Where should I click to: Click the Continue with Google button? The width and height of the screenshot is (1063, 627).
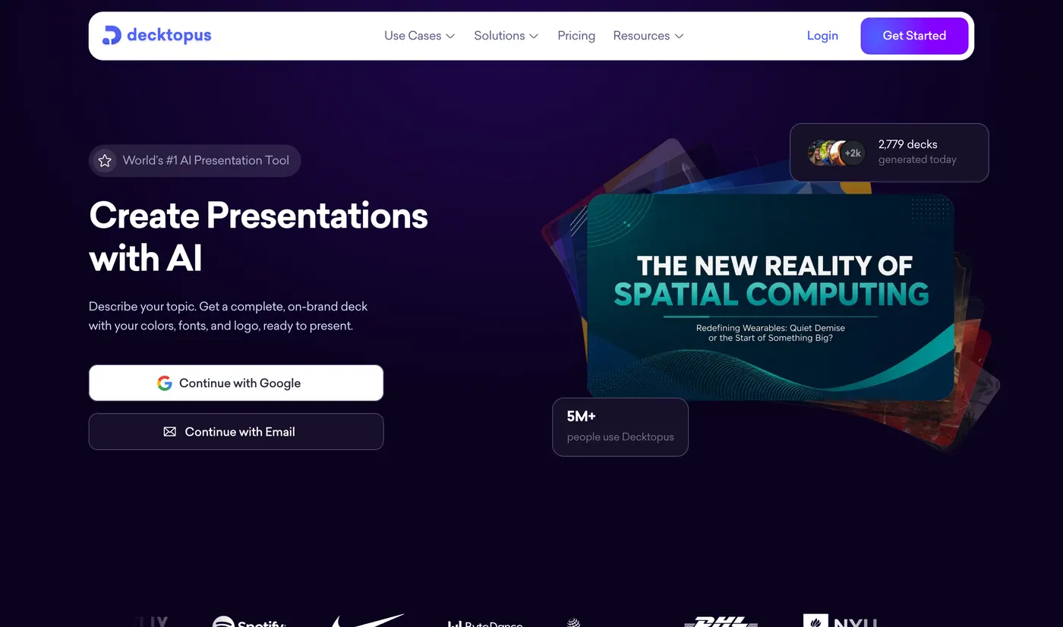tap(236, 383)
